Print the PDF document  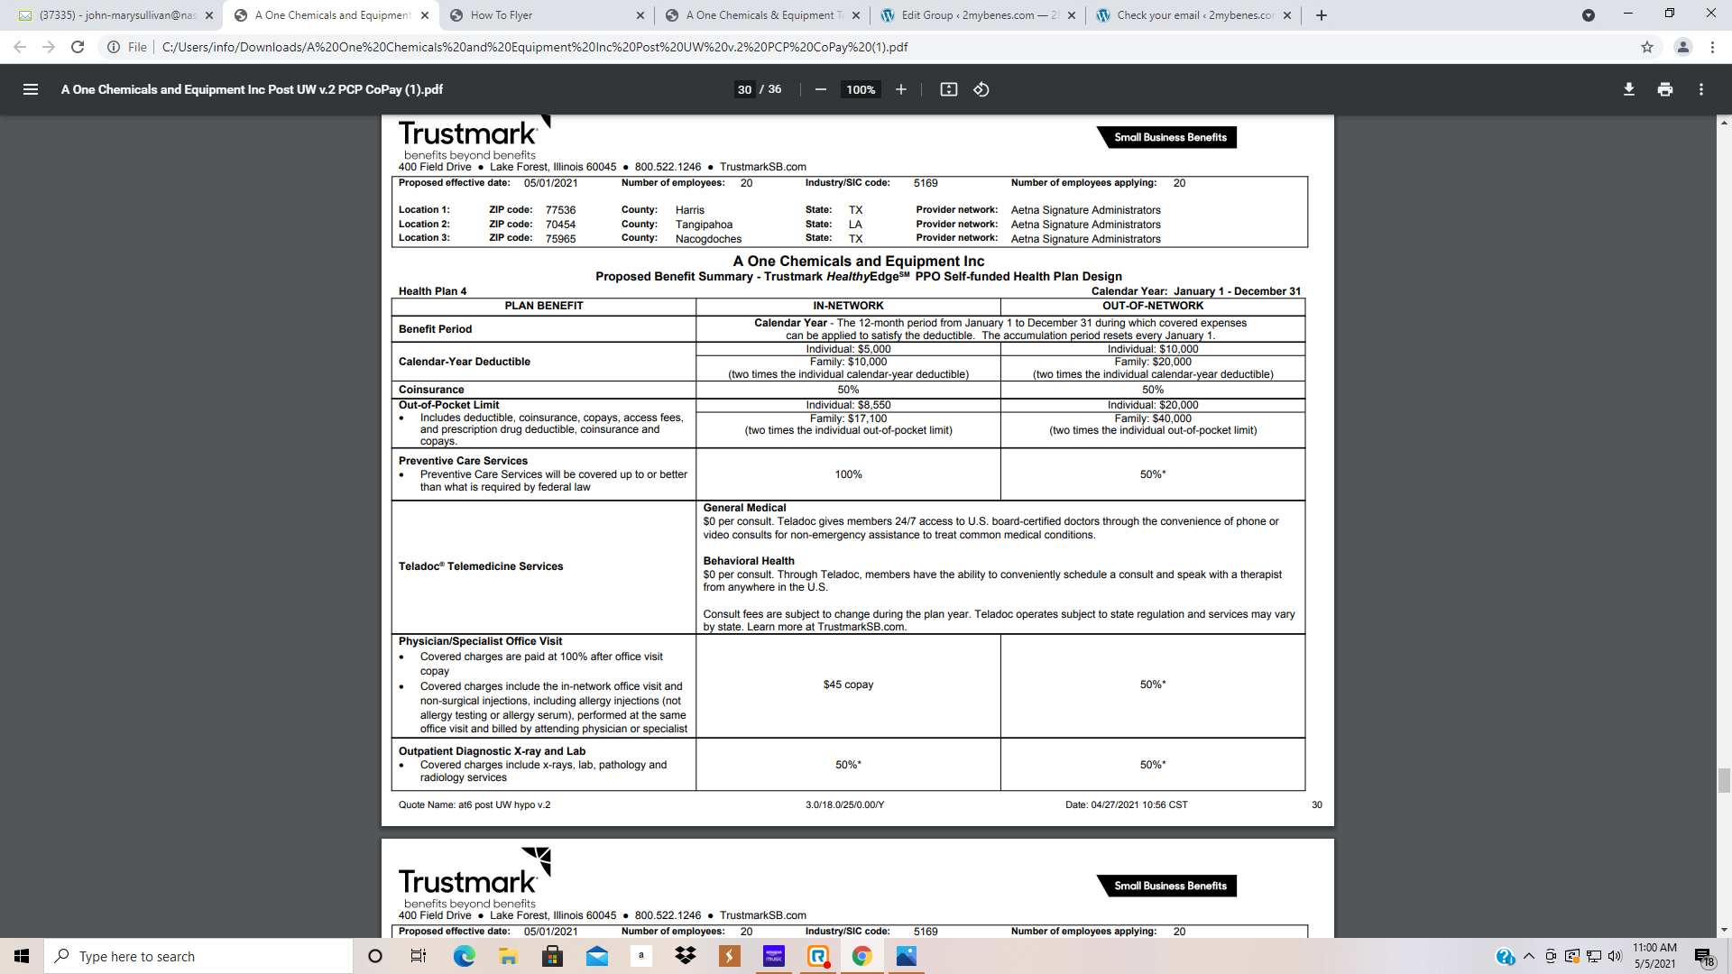pos(1664,89)
